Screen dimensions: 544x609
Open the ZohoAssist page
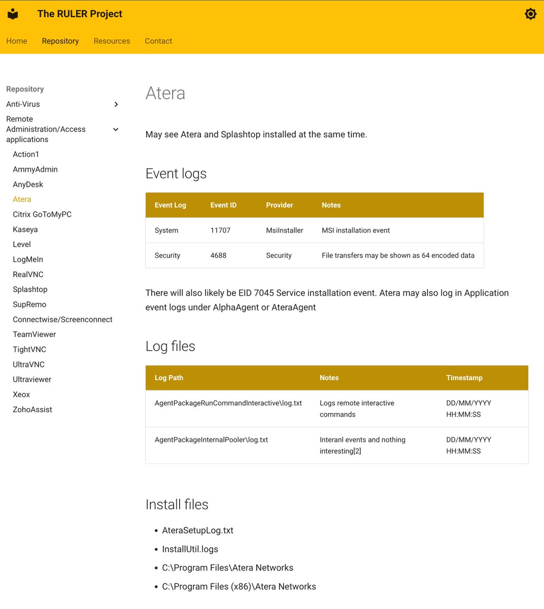[32, 410]
